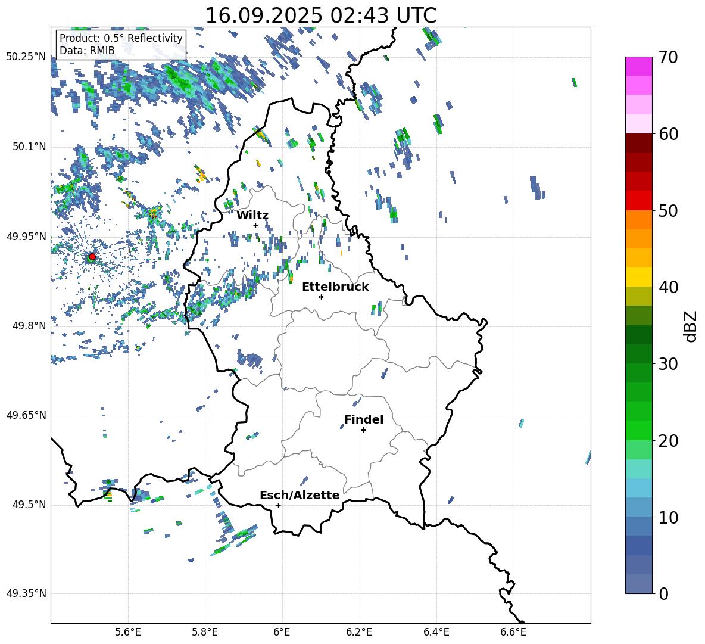
Task: Click the Esch/Alzette station cross marker
Action: [278, 505]
